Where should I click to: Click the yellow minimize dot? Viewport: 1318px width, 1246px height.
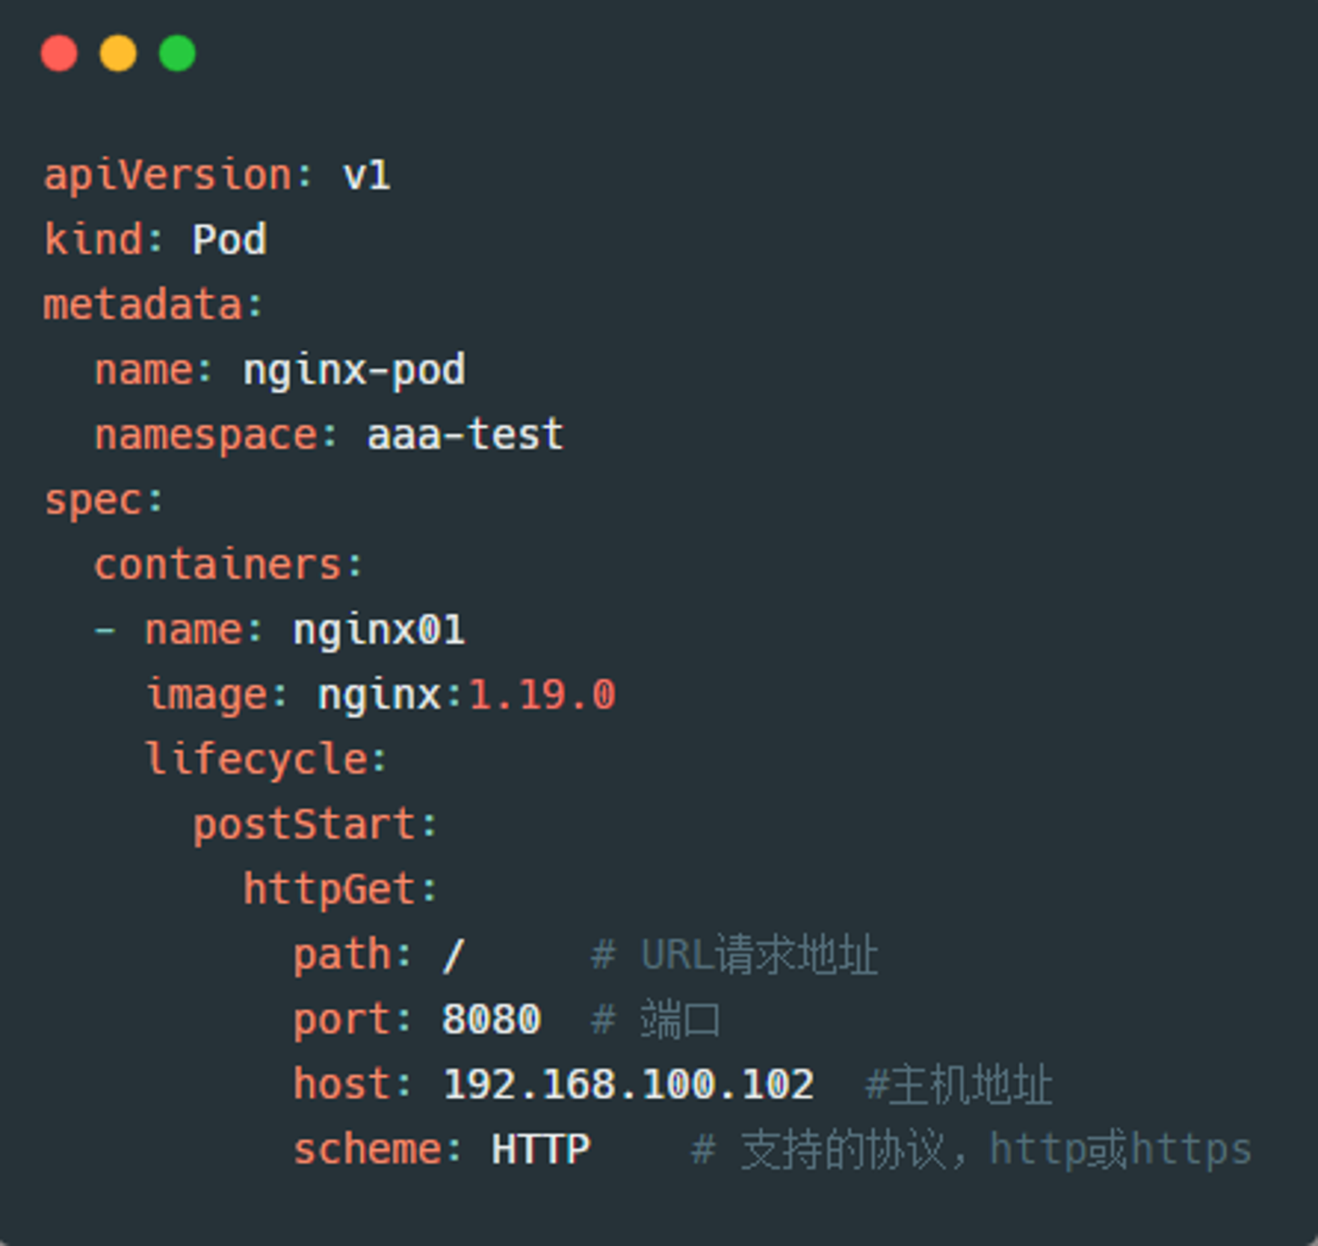click(119, 53)
